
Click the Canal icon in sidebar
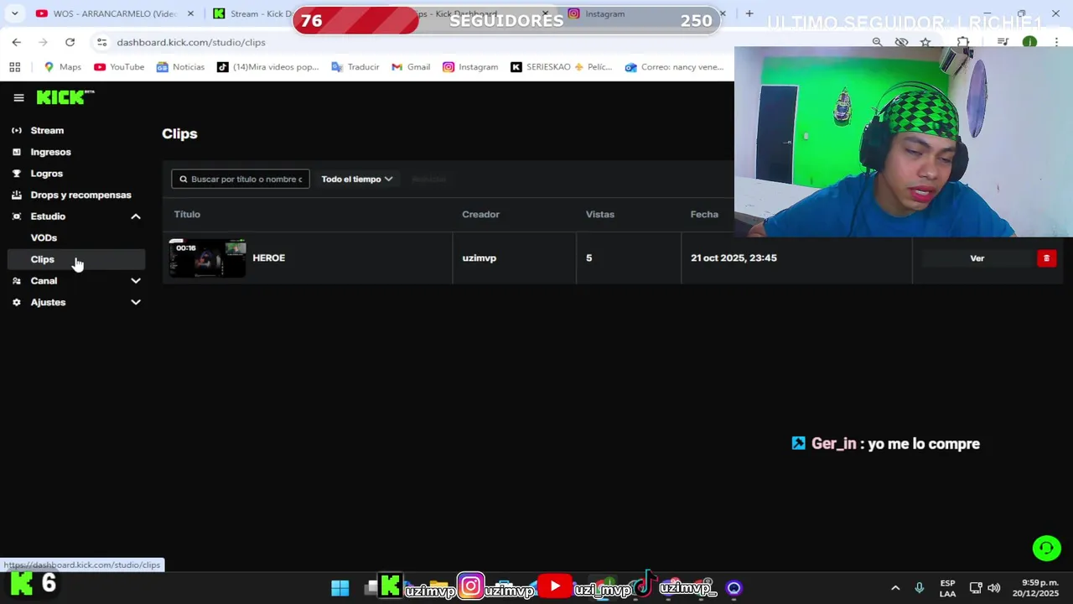[17, 281]
